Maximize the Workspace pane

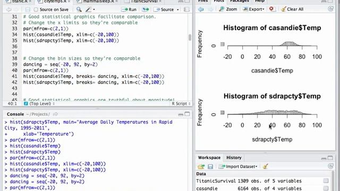point(330,158)
